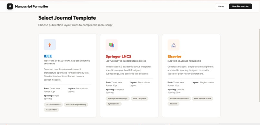Click Springer 'Spacing: Compact Spacing' text

115,91
